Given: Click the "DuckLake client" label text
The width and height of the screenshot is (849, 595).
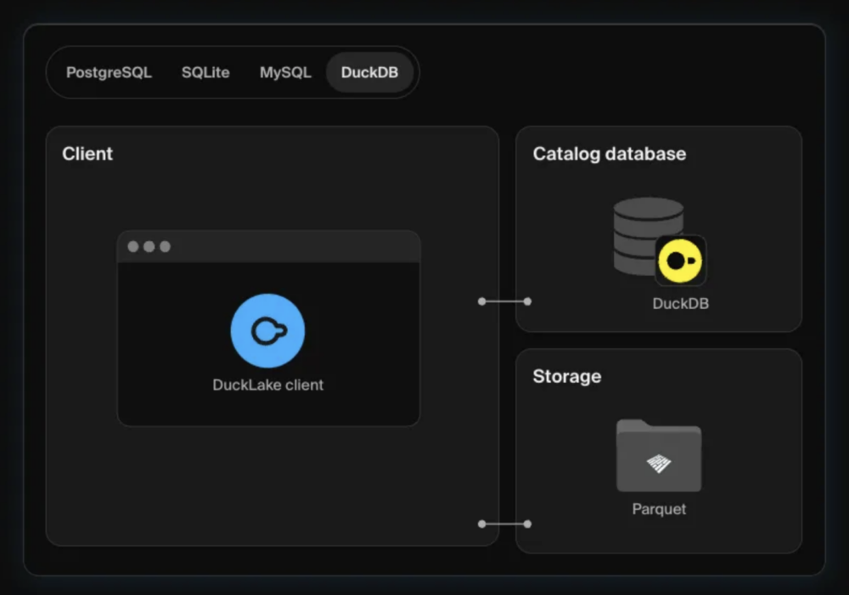Looking at the screenshot, I should tap(267, 385).
